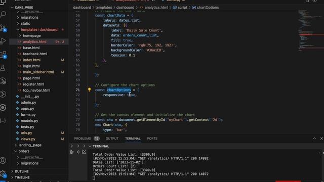Viewport: 324px width, 182px height.
Task: Click the script breadcrumb
Action: click(x=182, y=8)
